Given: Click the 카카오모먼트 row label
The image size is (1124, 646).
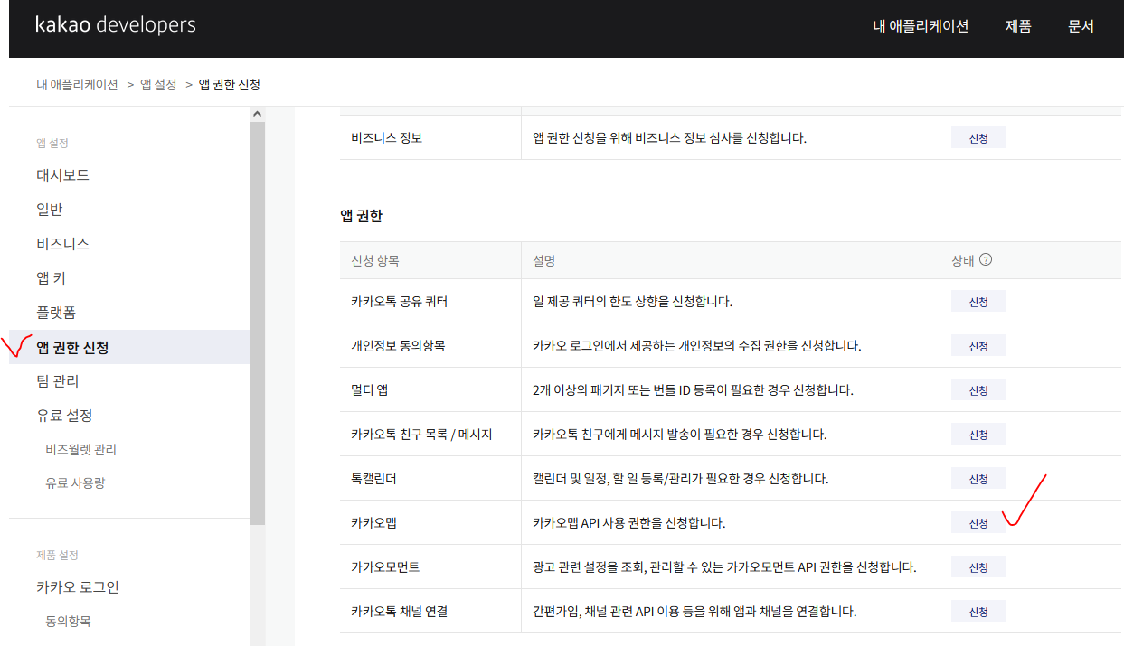Looking at the screenshot, I should pos(385,566).
